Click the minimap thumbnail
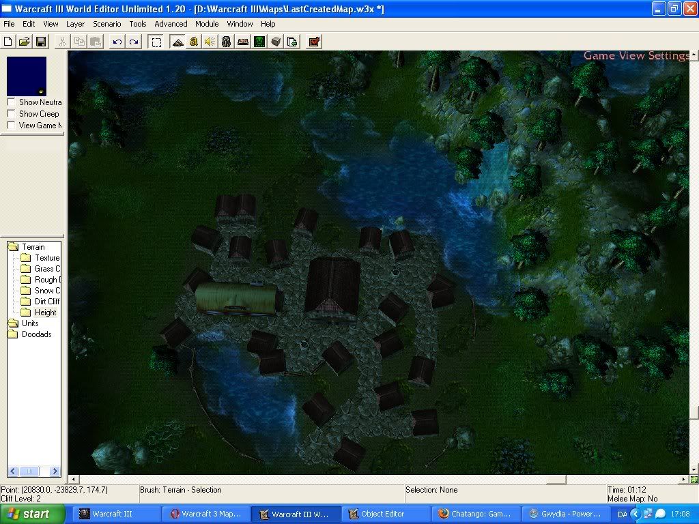The image size is (699, 524). click(27, 76)
